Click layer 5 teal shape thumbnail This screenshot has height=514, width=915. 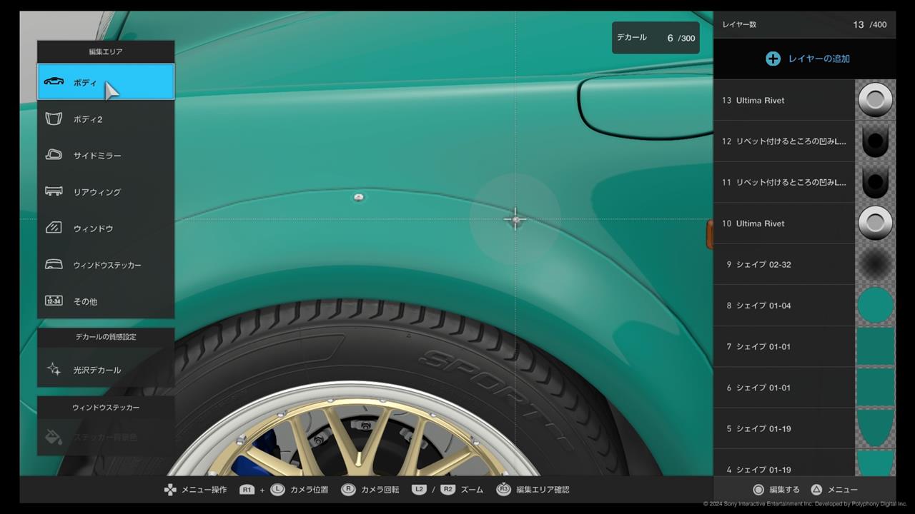click(875, 428)
